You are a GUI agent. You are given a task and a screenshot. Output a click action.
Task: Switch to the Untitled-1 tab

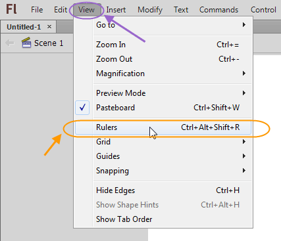tap(24, 27)
